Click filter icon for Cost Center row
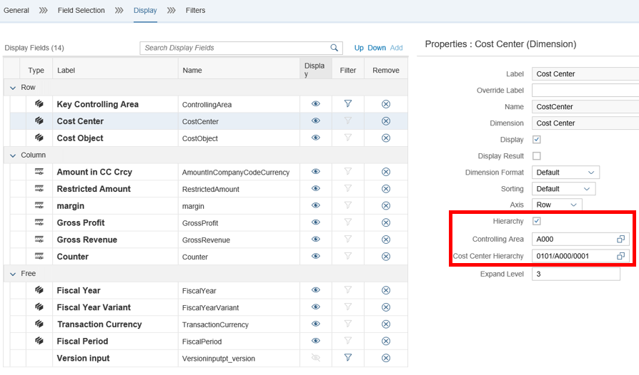This screenshot has width=639, height=375. [x=348, y=120]
